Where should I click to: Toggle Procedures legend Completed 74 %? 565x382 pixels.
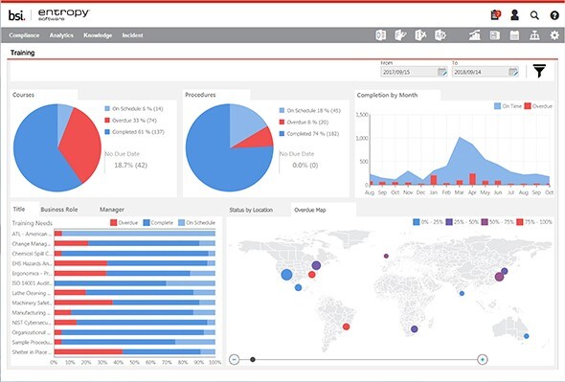coord(309,134)
